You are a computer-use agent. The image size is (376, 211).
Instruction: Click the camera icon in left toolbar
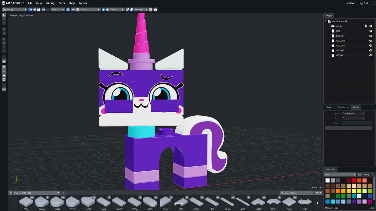[x=4, y=79]
